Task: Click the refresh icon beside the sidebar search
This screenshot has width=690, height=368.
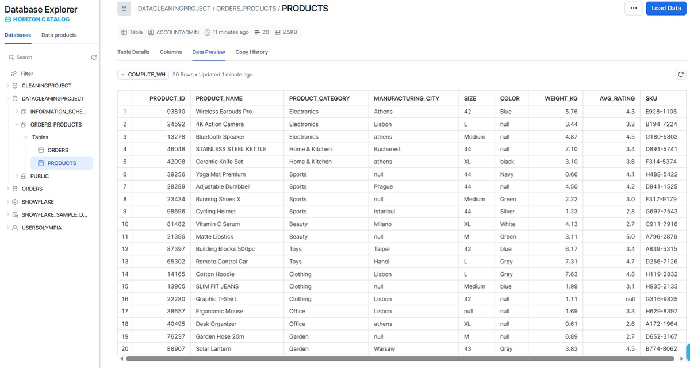Action: click(x=94, y=57)
